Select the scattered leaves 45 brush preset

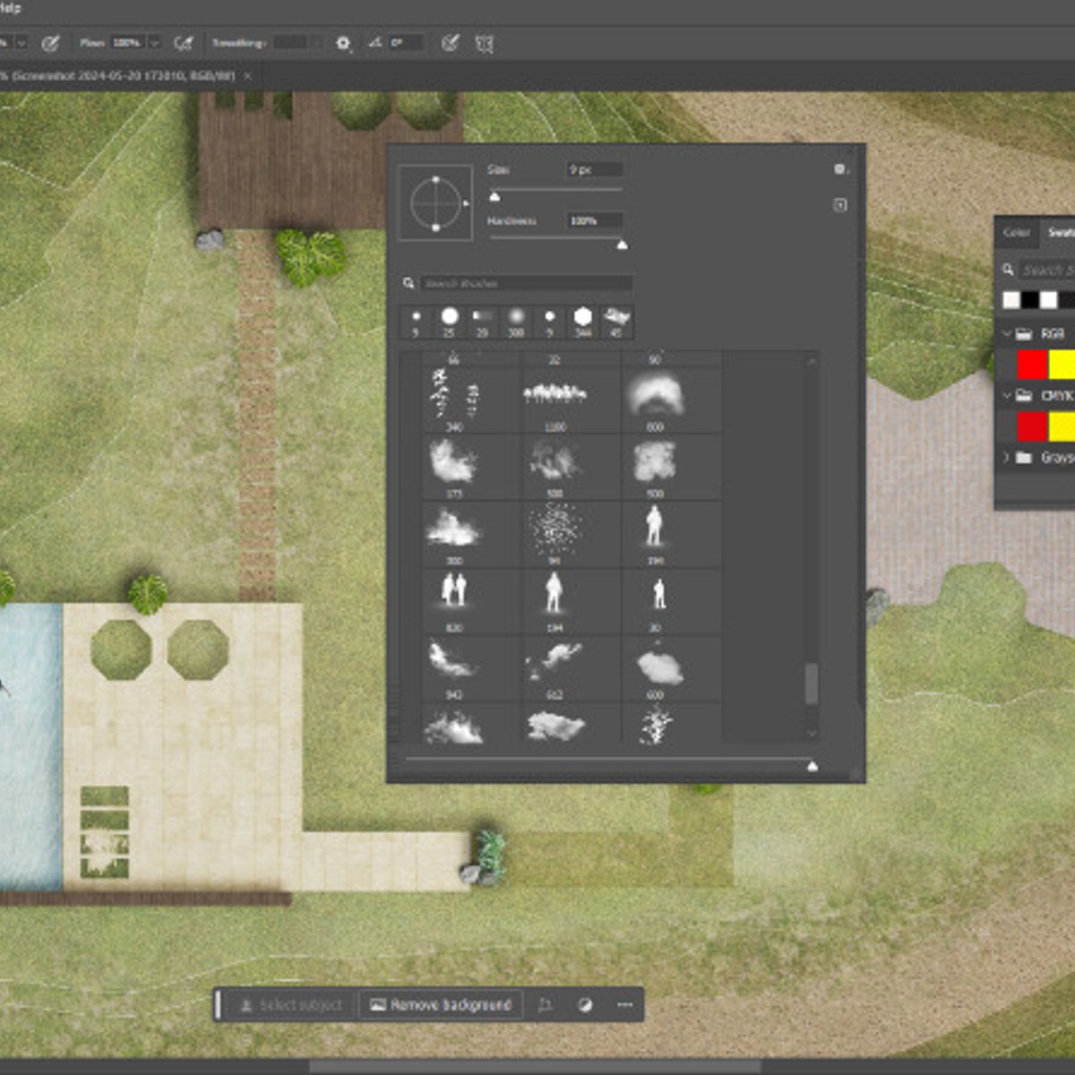(x=616, y=318)
